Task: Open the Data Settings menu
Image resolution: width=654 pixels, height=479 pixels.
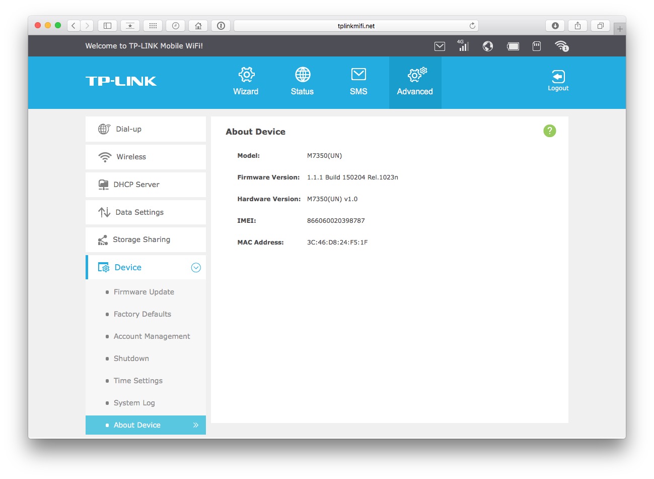Action: (146, 212)
